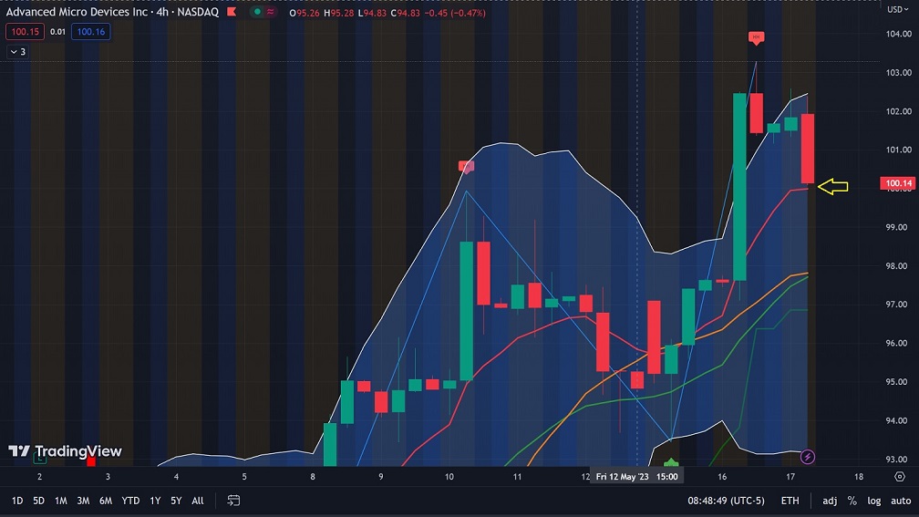
Task: Click the green market status dot
Action: click(257, 12)
